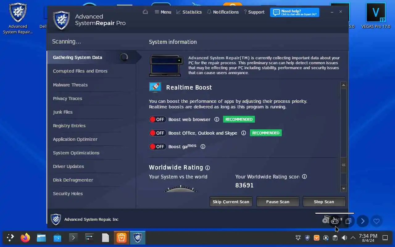Click the update refresh tray icon
This screenshot has height=247, width=395.
pos(326,238)
